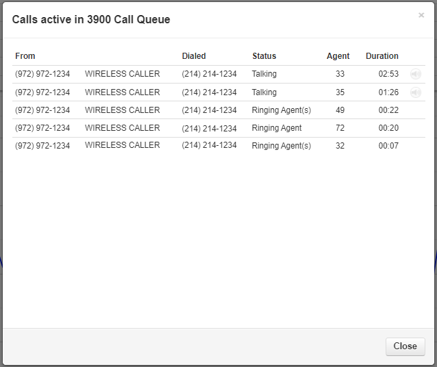Click the Agent column header
The height and width of the screenshot is (367, 437).
point(338,56)
